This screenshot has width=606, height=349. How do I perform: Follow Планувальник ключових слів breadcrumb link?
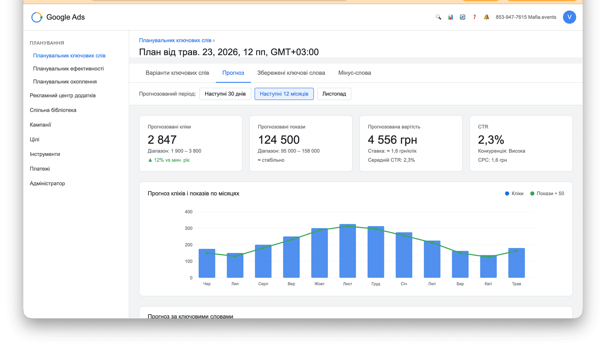pyautogui.click(x=175, y=40)
